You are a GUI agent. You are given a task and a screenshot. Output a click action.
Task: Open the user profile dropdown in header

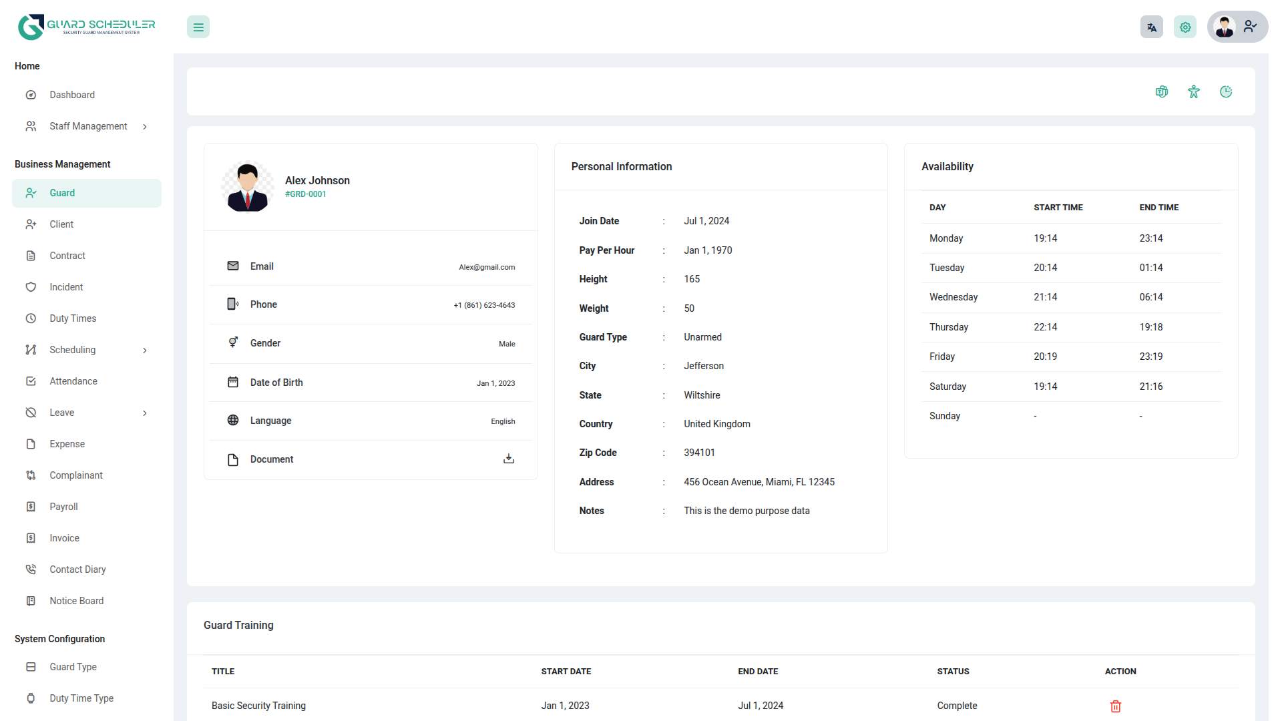point(1237,27)
